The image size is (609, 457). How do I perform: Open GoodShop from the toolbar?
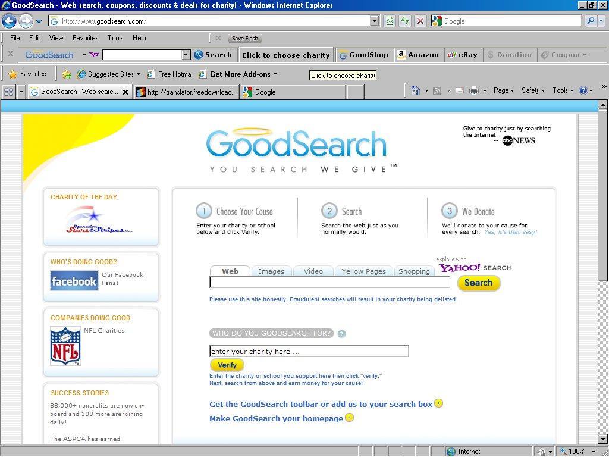tap(364, 55)
